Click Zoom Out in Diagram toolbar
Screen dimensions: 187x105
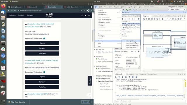coord(147,19)
